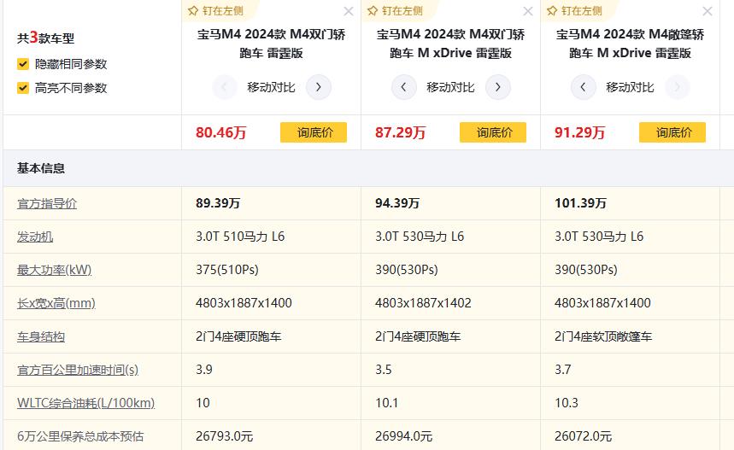Image resolution: width=734 pixels, height=450 pixels.
Task: Select the 4803x1887x1402 dimensions cell
Action: [450, 303]
